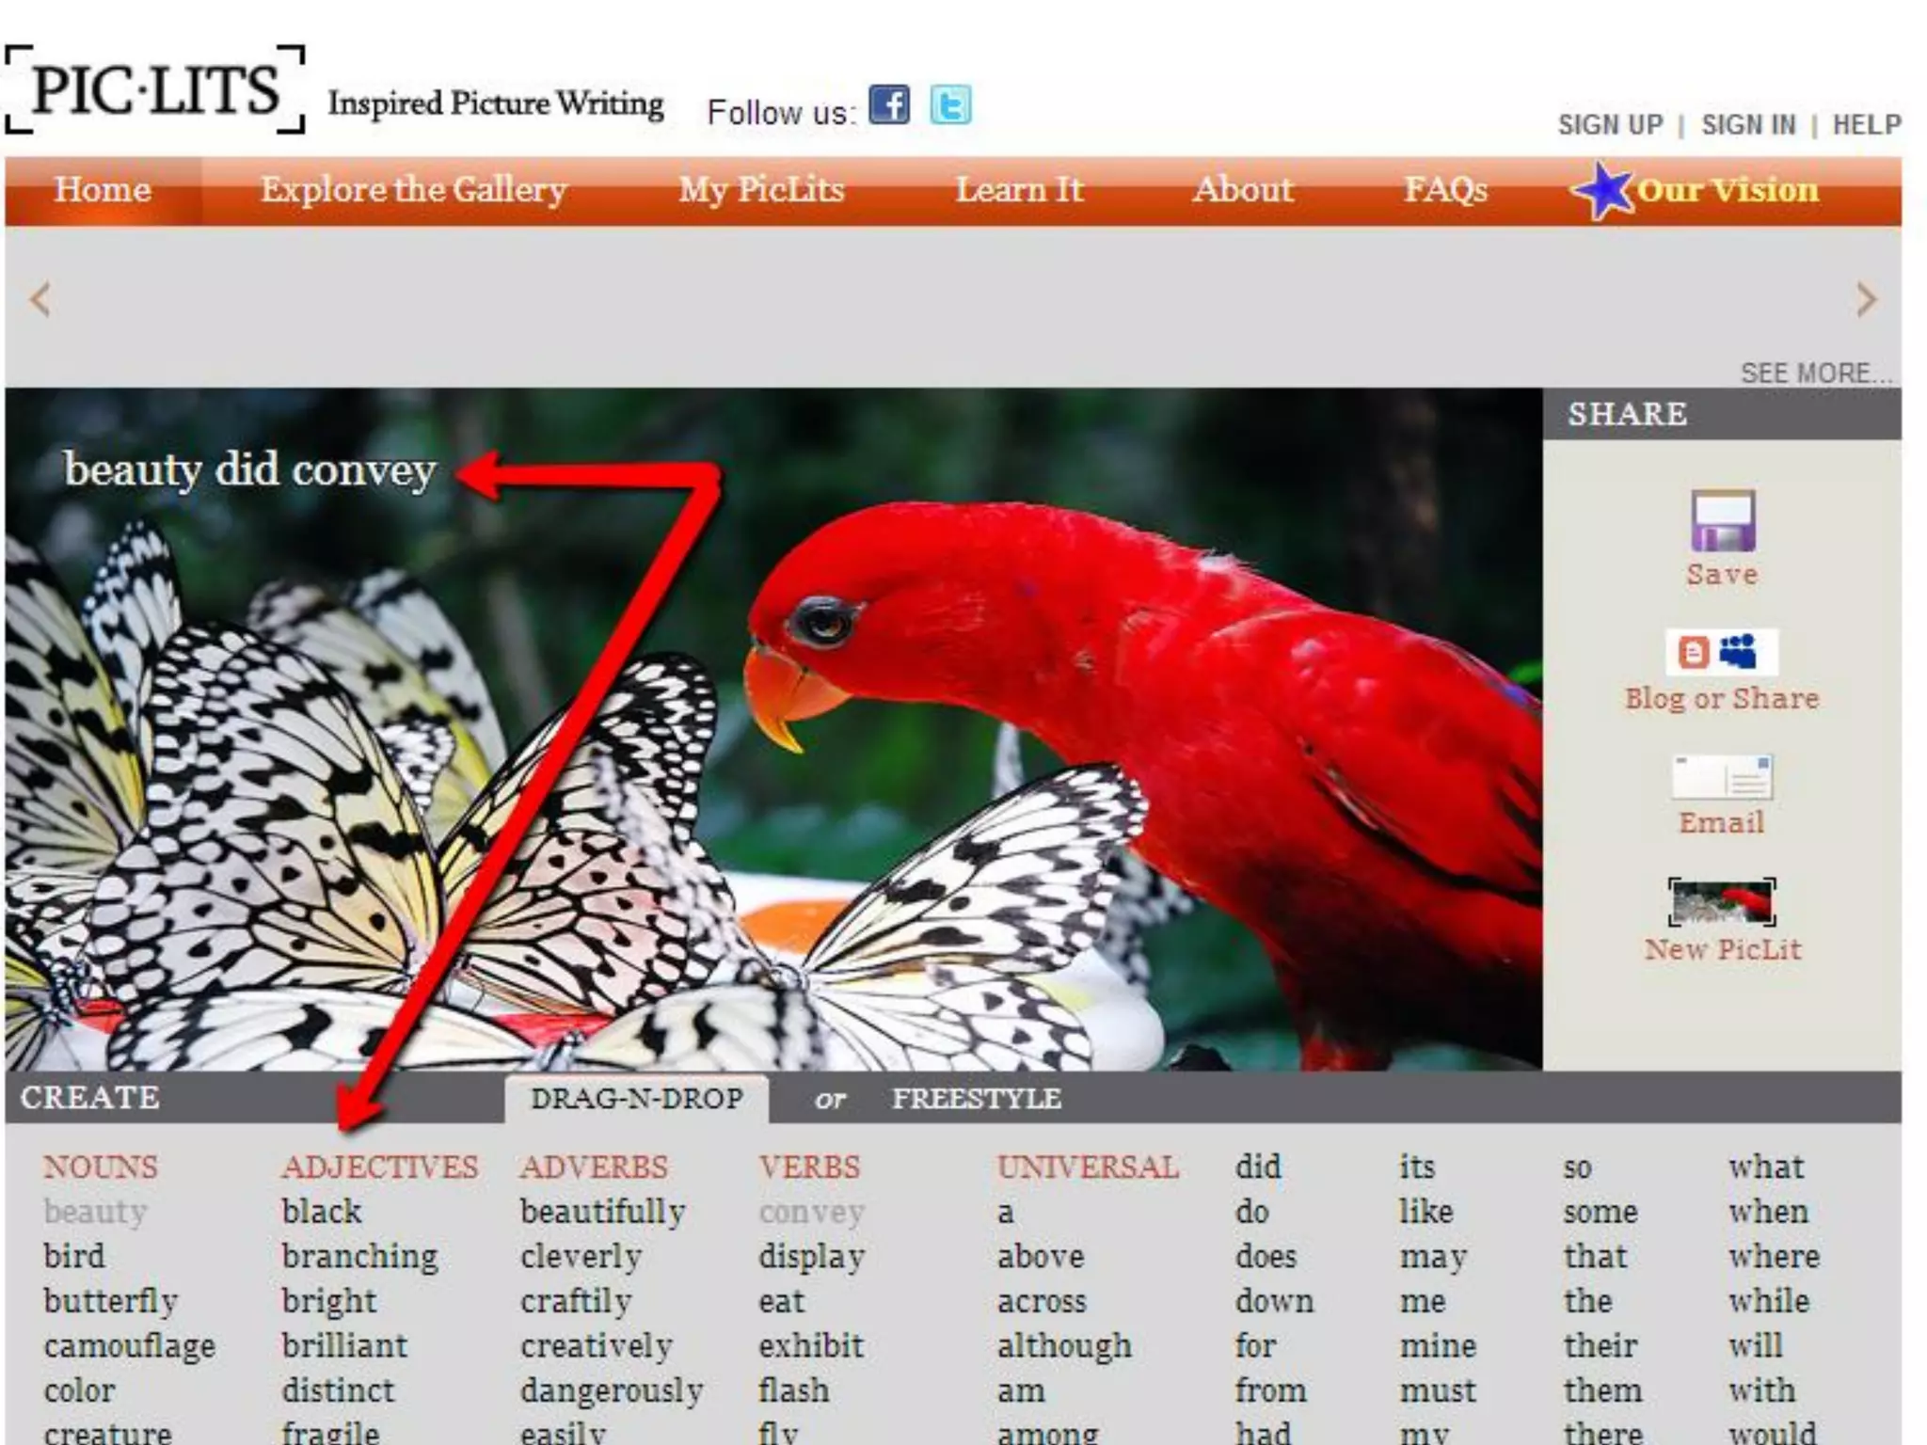Click the SIGN UP link

click(x=1610, y=125)
